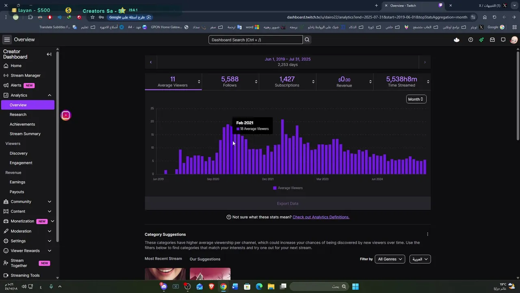Screen dimensions: 520x293
Task: Switch to Most Recent Stream tab
Action: (163, 259)
